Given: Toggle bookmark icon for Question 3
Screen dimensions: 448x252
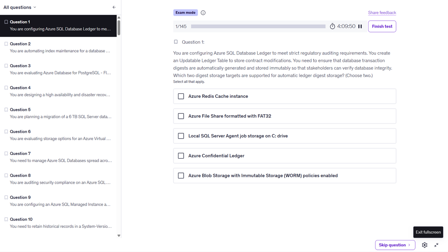Looking at the screenshot, I should (6, 66).
